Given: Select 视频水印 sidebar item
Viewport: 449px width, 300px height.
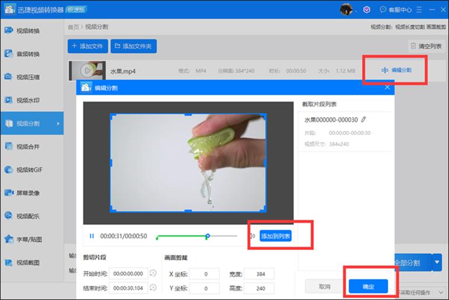Looking at the screenshot, I should coord(31,100).
